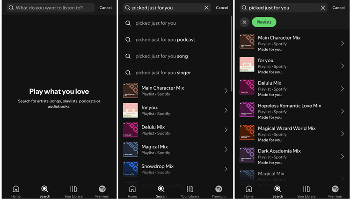Open 'Magical Wizard World Mix' title

(x=287, y=128)
